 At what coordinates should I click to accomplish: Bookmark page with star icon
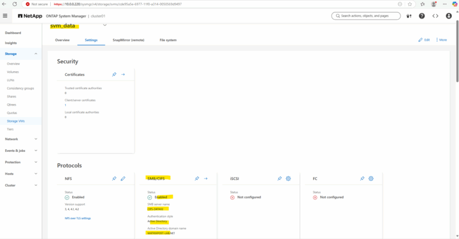click(410, 4)
